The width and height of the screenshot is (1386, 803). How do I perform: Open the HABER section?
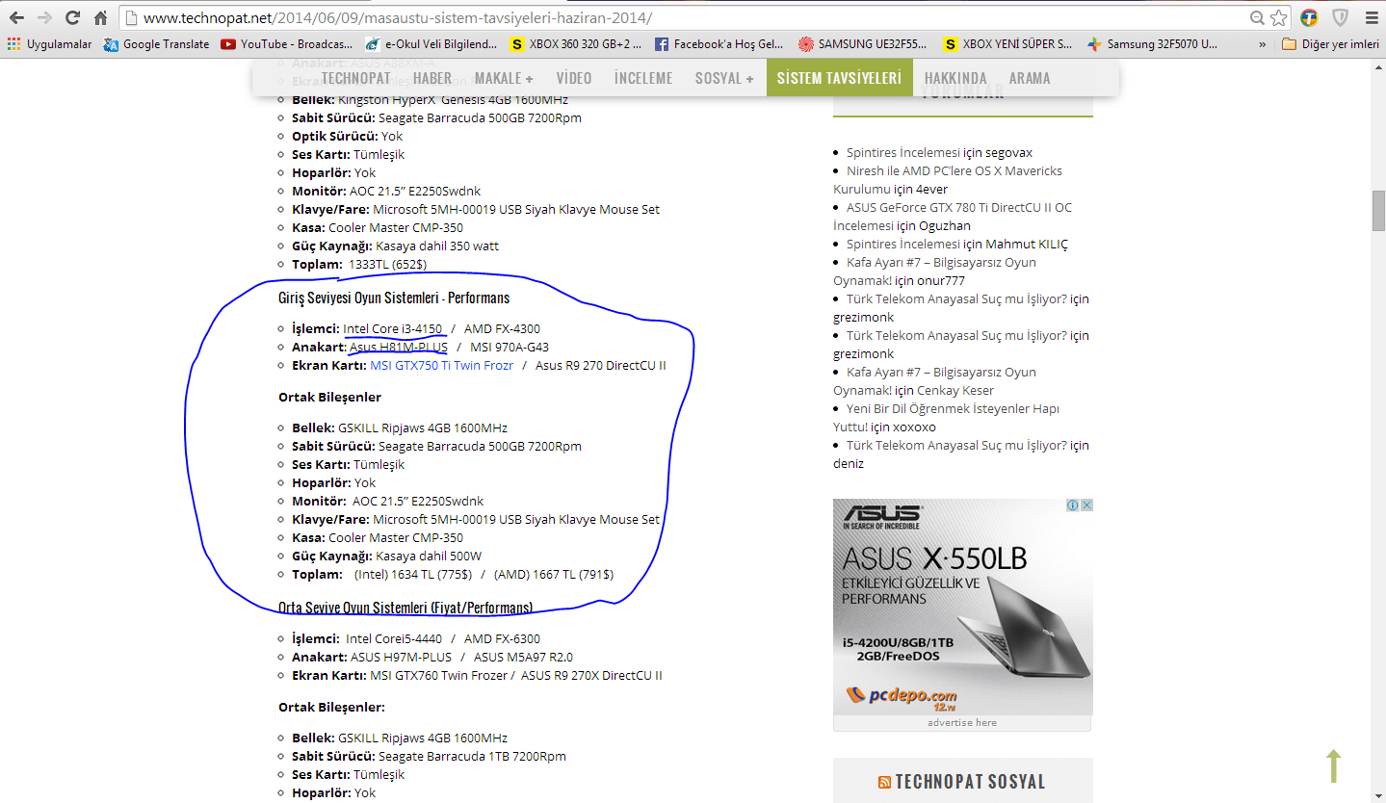pos(432,78)
